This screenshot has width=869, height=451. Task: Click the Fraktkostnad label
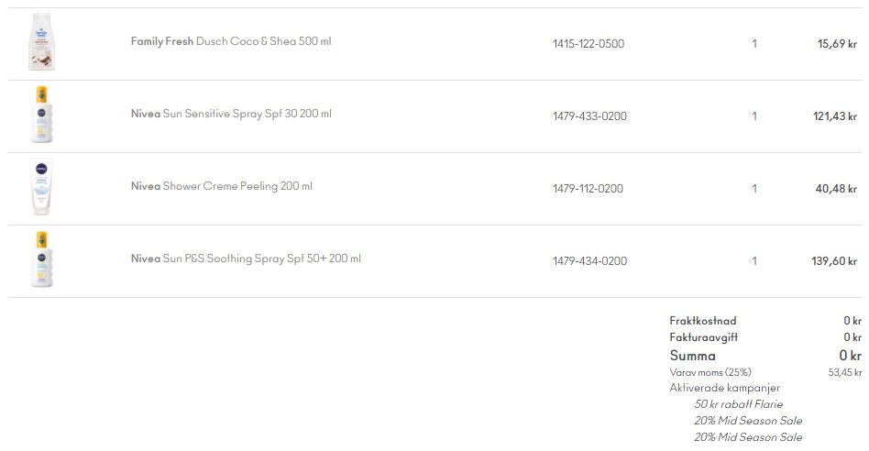[x=703, y=321]
